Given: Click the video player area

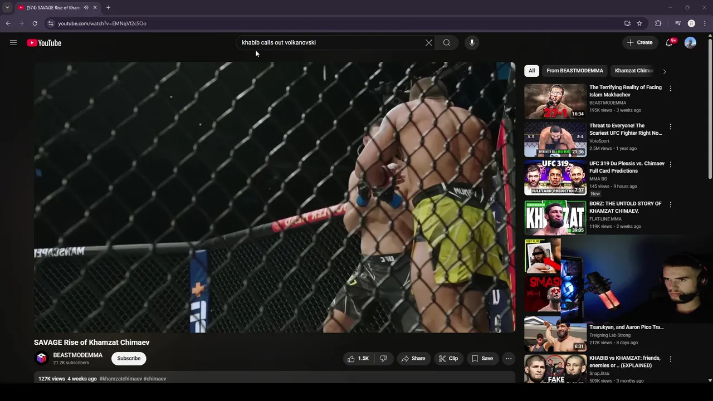Looking at the screenshot, I should (275, 197).
